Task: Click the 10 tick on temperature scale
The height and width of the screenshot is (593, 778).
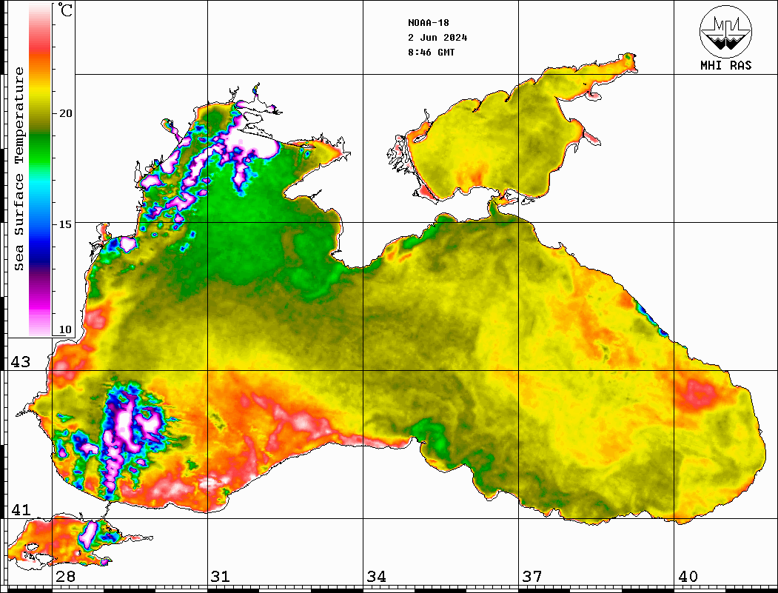Action: (65, 329)
